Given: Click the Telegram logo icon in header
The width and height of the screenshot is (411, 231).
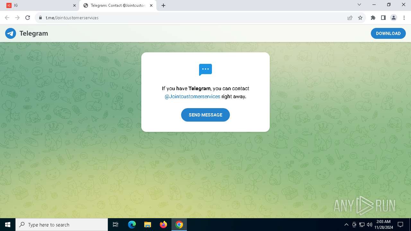Looking at the screenshot, I should click(x=11, y=33).
